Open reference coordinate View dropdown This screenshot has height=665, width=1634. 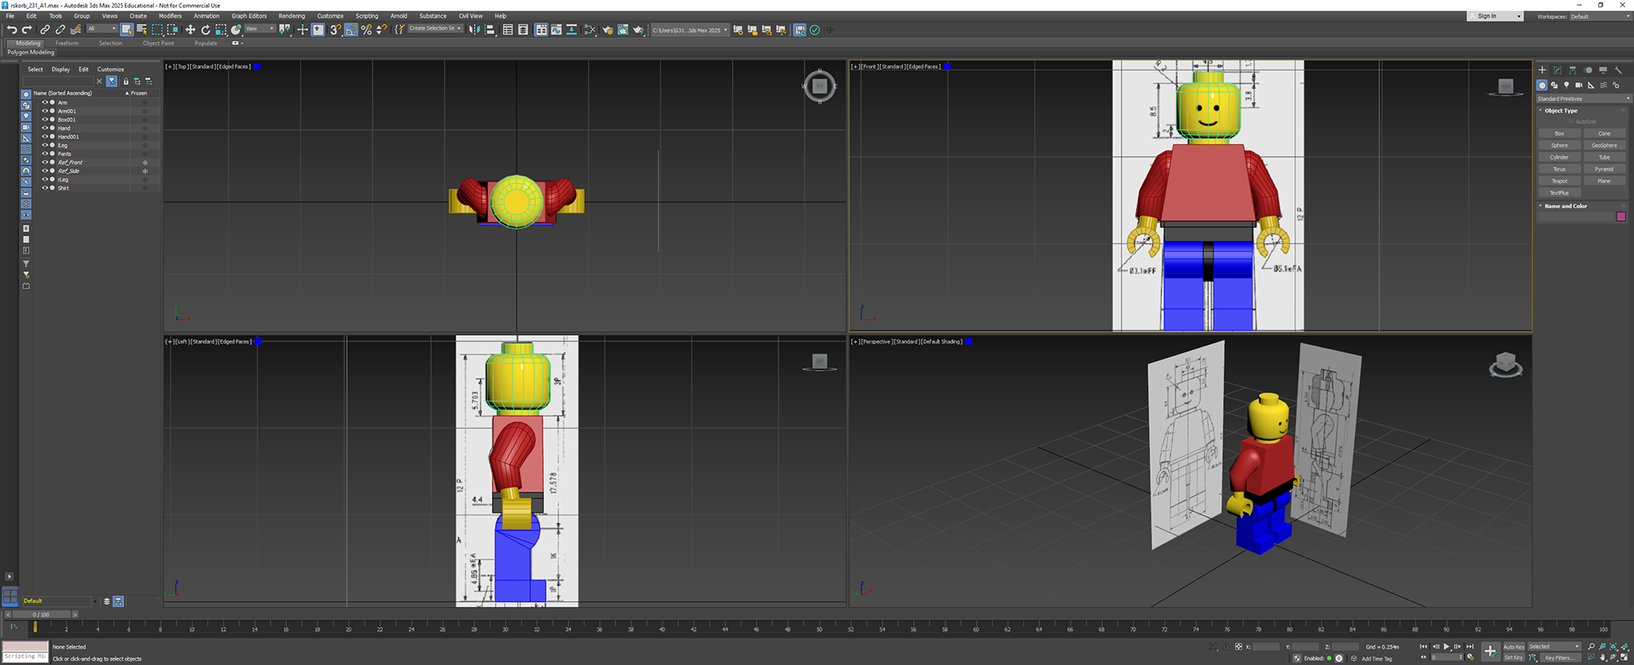pos(260,29)
